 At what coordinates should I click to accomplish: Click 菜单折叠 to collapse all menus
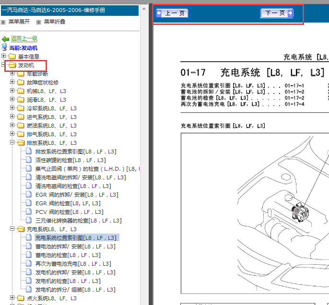tap(55, 22)
